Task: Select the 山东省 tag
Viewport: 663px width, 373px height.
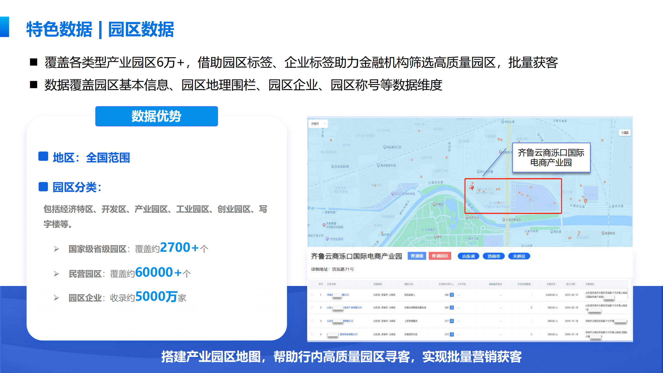Action: coord(468,256)
